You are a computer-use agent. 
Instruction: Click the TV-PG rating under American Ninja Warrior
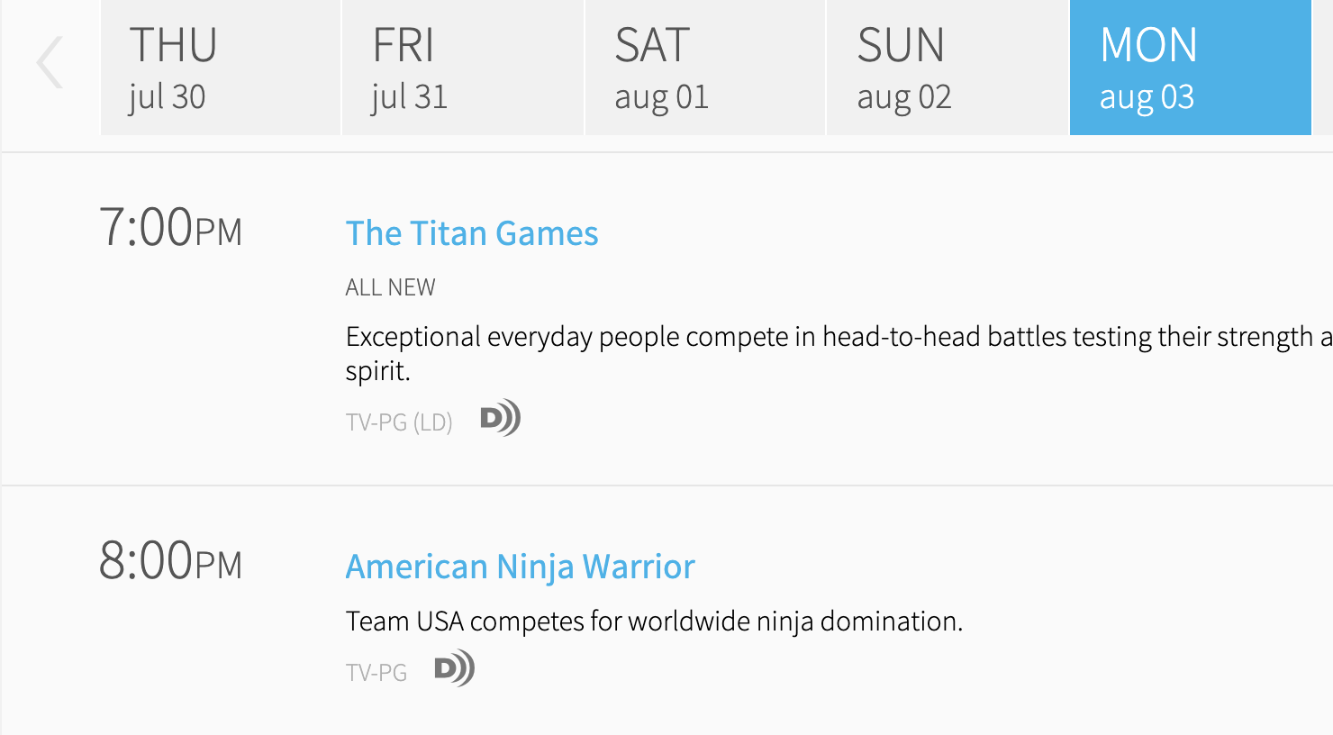click(x=376, y=672)
